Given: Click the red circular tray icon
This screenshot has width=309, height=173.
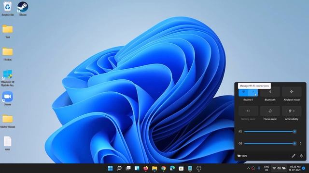Looking at the screenshot, I should [x=253, y=168].
